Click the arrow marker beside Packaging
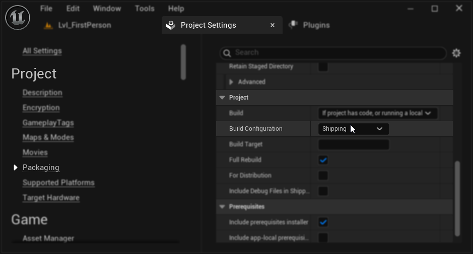This screenshot has width=473, height=254. coord(16,167)
